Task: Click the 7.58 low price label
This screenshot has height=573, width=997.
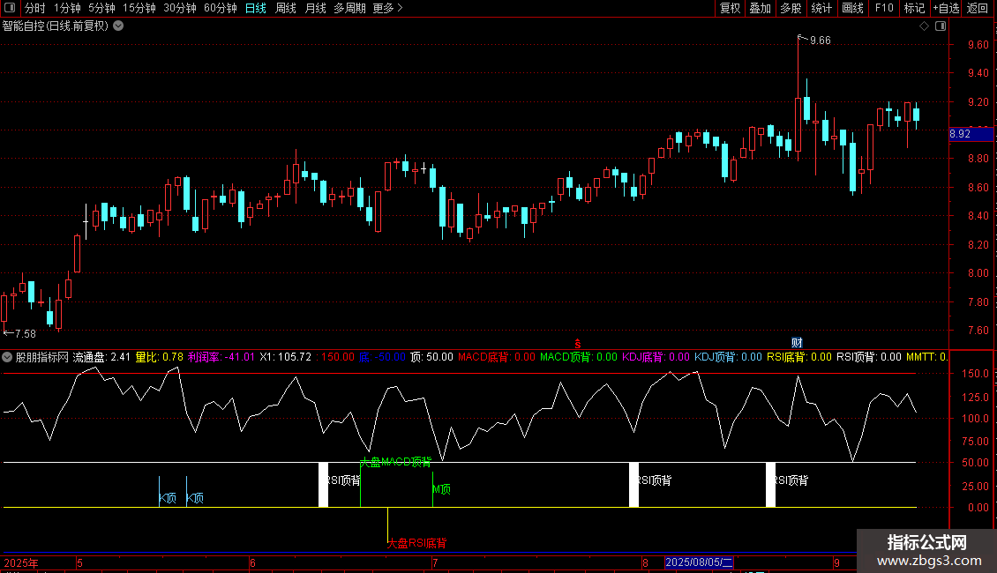Action: (x=26, y=333)
